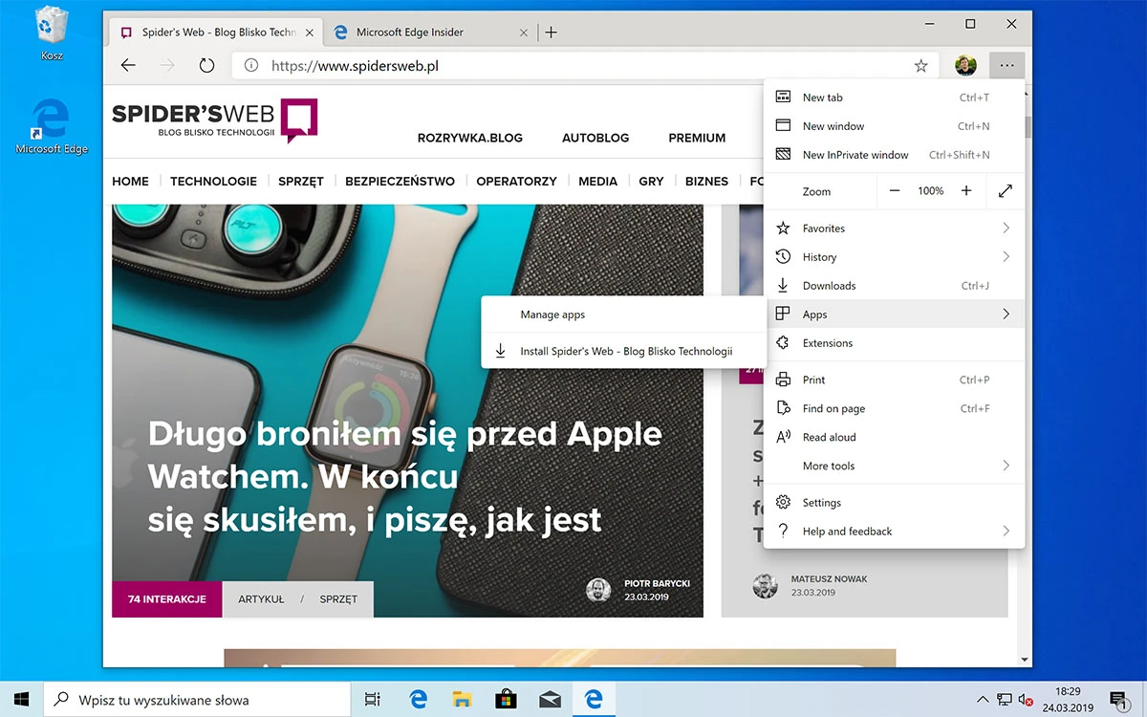The height and width of the screenshot is (717, 1147).
Task: Choose Find on page
Action: (x=894, y=408)
